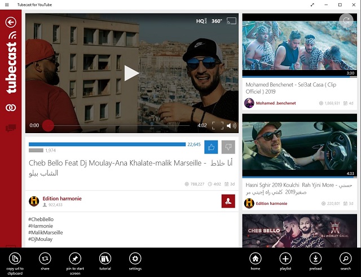Open Edition harmonie channel link under video
Image resolution: width=361 pixels, height=277 pixels.
(x=62, y=199)
